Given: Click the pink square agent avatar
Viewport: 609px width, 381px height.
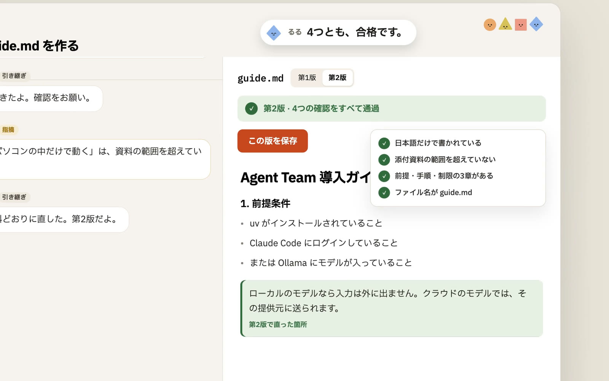Looking at the screenshot, I should (521, 25).
